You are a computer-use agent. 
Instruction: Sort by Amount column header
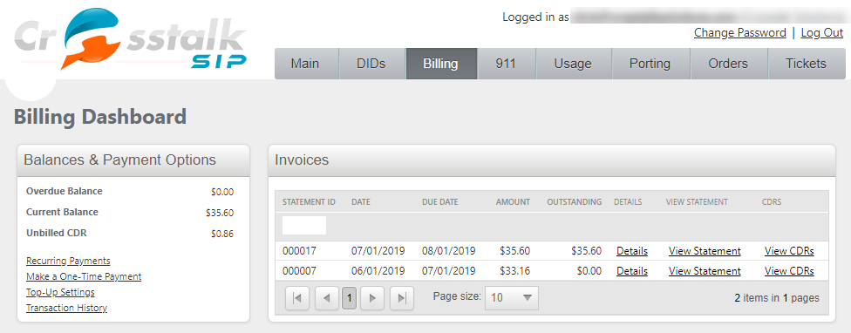(513, 201)
